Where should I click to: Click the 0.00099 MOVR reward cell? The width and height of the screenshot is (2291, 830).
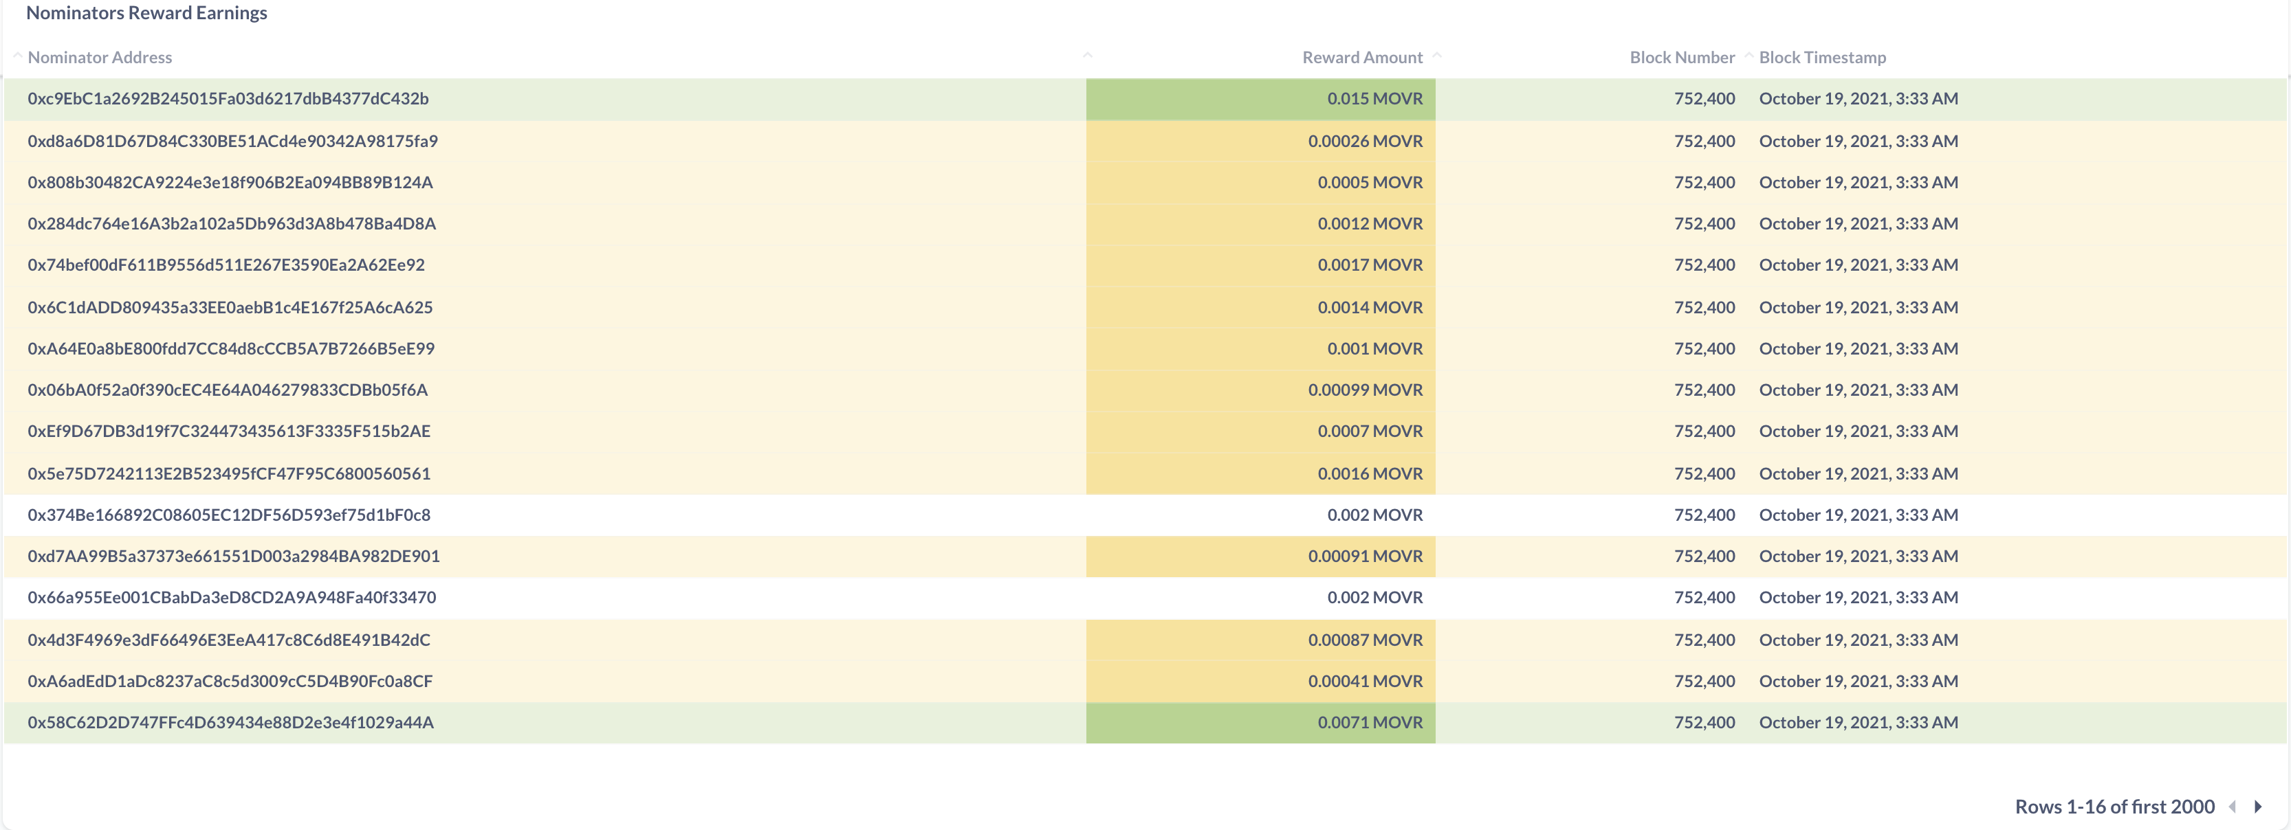(1260, 389)
